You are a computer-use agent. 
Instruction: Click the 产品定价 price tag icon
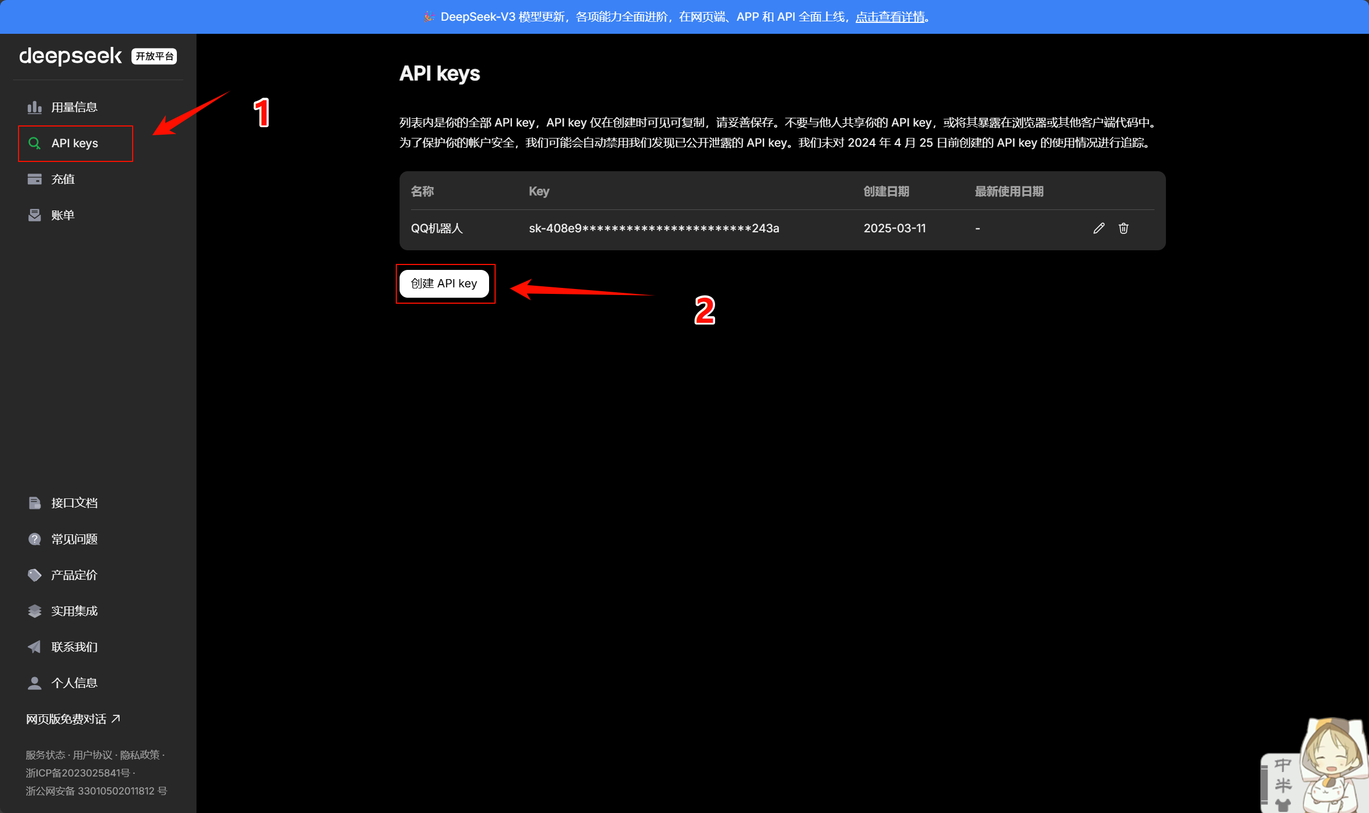pyautogui.click(x=34, y=575)
